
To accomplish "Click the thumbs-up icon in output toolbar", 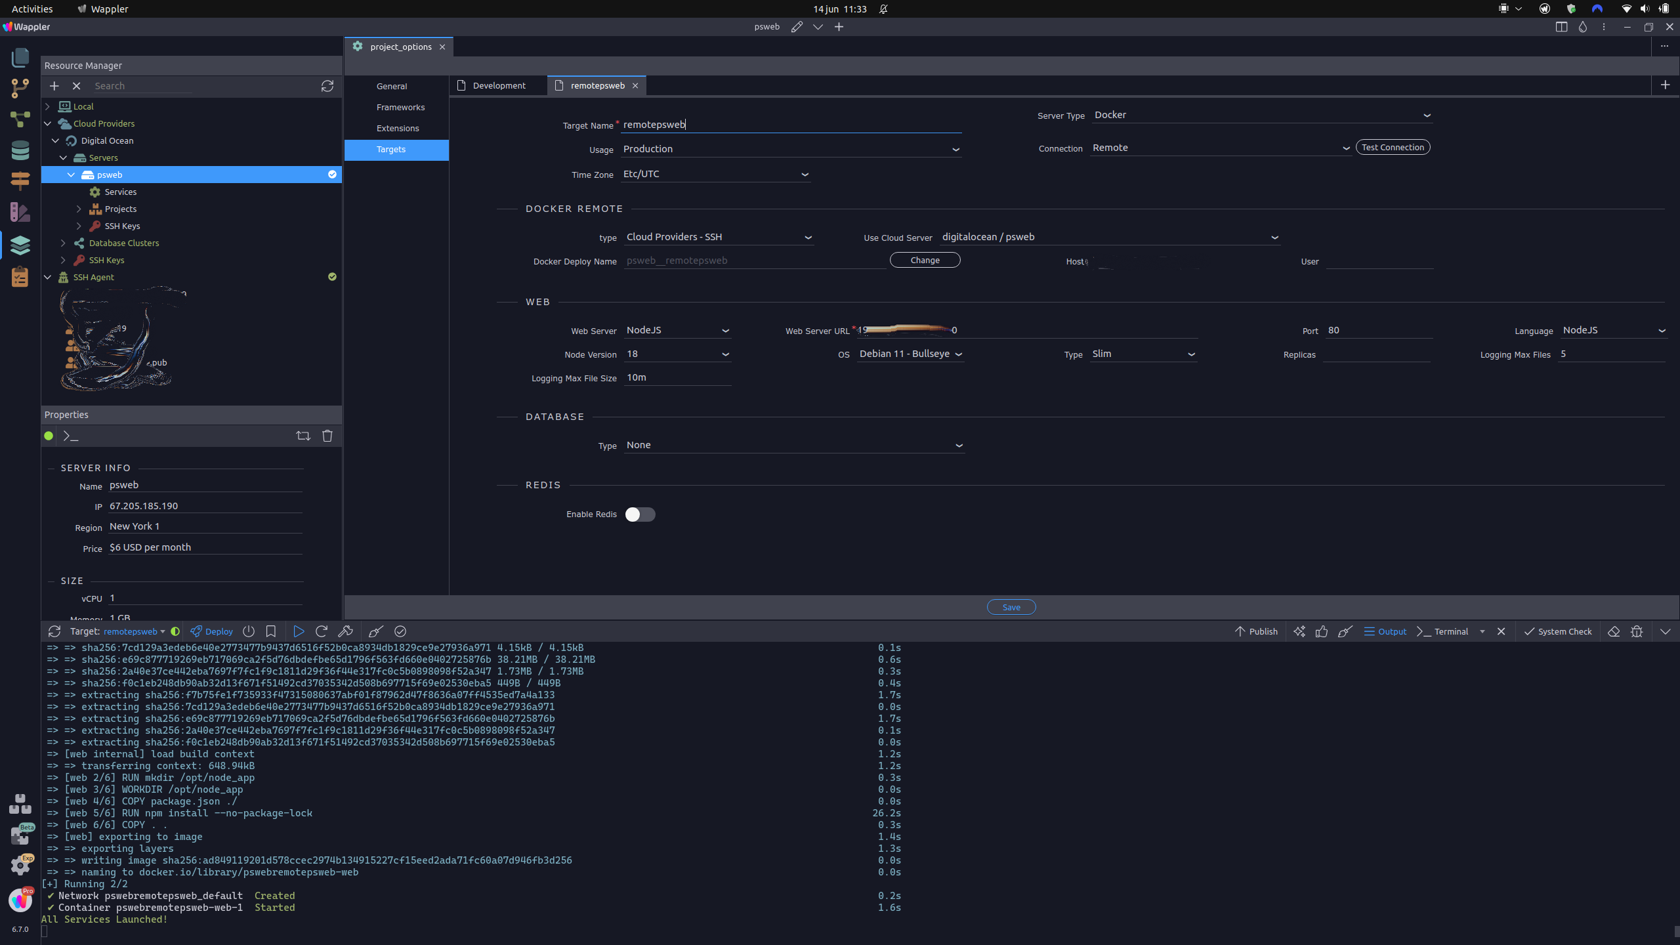I will tap(1322, 631).
